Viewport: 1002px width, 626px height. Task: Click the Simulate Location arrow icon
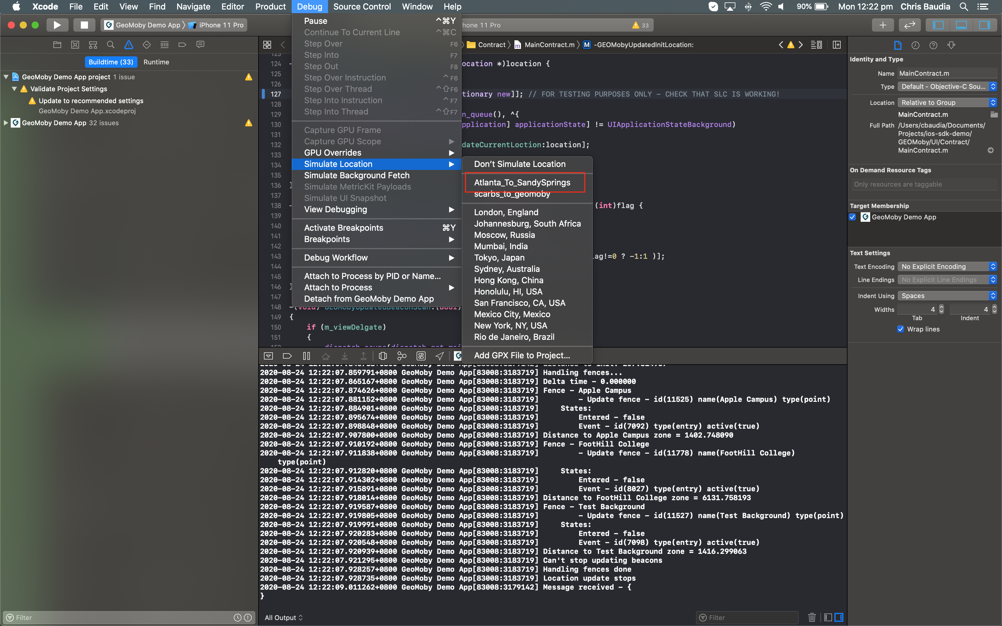coord(440,356)
